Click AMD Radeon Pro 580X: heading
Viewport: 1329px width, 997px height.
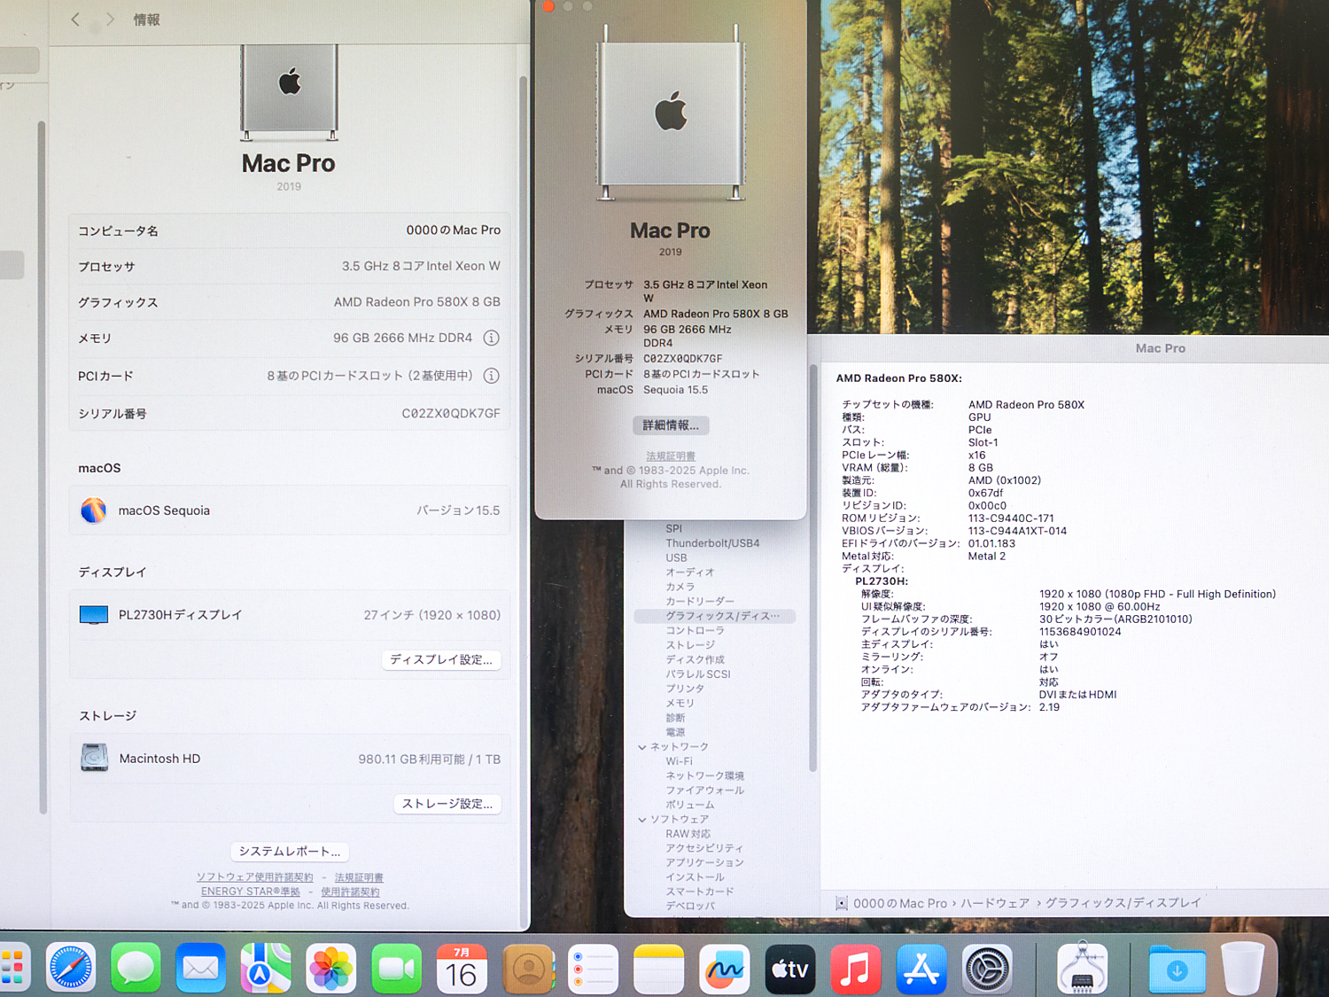pyautogui.click(x=899, y=378)
